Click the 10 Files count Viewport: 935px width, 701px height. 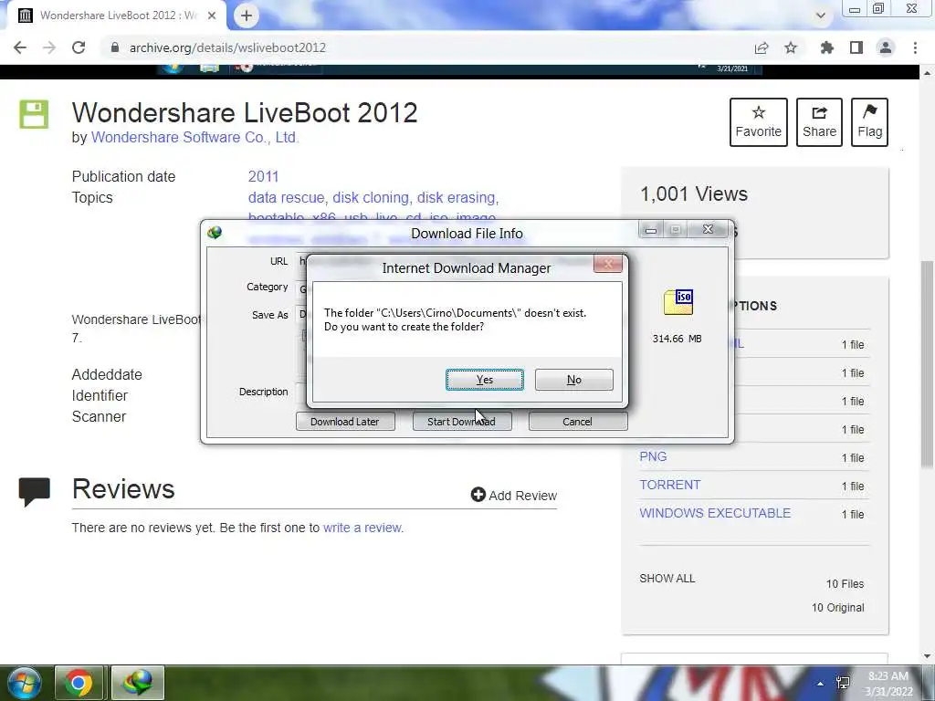(x=845, y=583)
